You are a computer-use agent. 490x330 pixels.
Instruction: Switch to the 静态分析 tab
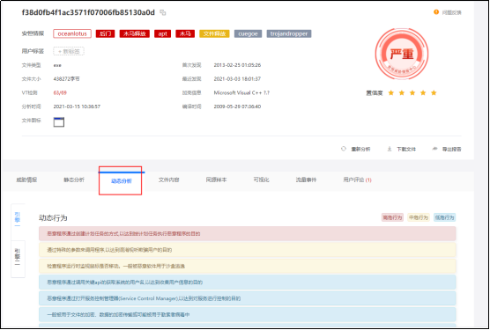(74, 180)
